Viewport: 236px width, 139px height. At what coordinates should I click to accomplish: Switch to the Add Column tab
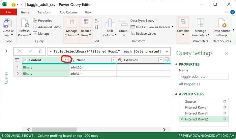pos(68,12)
